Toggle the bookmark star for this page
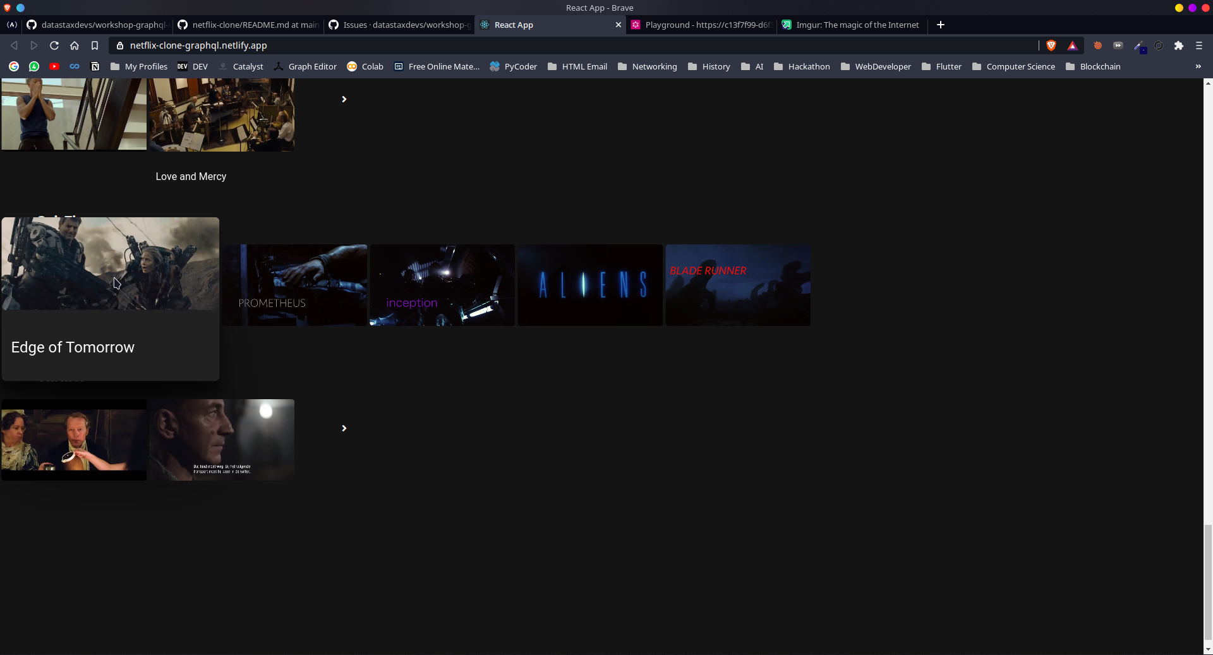 pyautogui.click(x=95, y=45)
